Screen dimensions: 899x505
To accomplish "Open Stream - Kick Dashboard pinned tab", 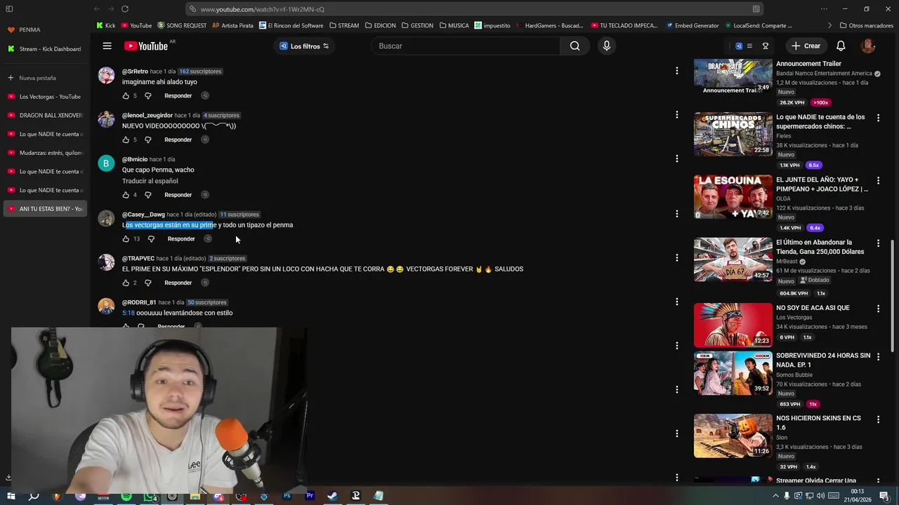I will (45, 49).
